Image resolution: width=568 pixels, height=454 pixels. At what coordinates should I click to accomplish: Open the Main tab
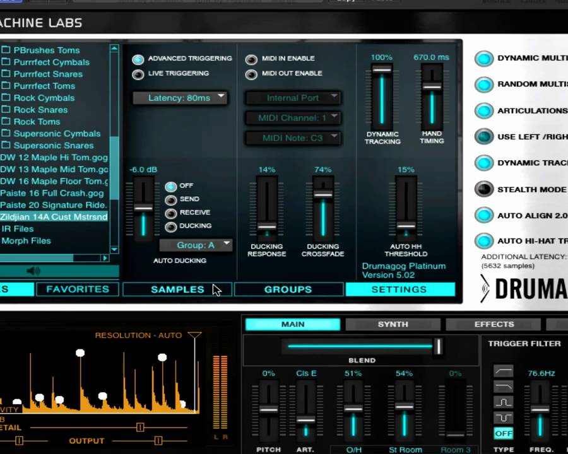pos(293,324)
